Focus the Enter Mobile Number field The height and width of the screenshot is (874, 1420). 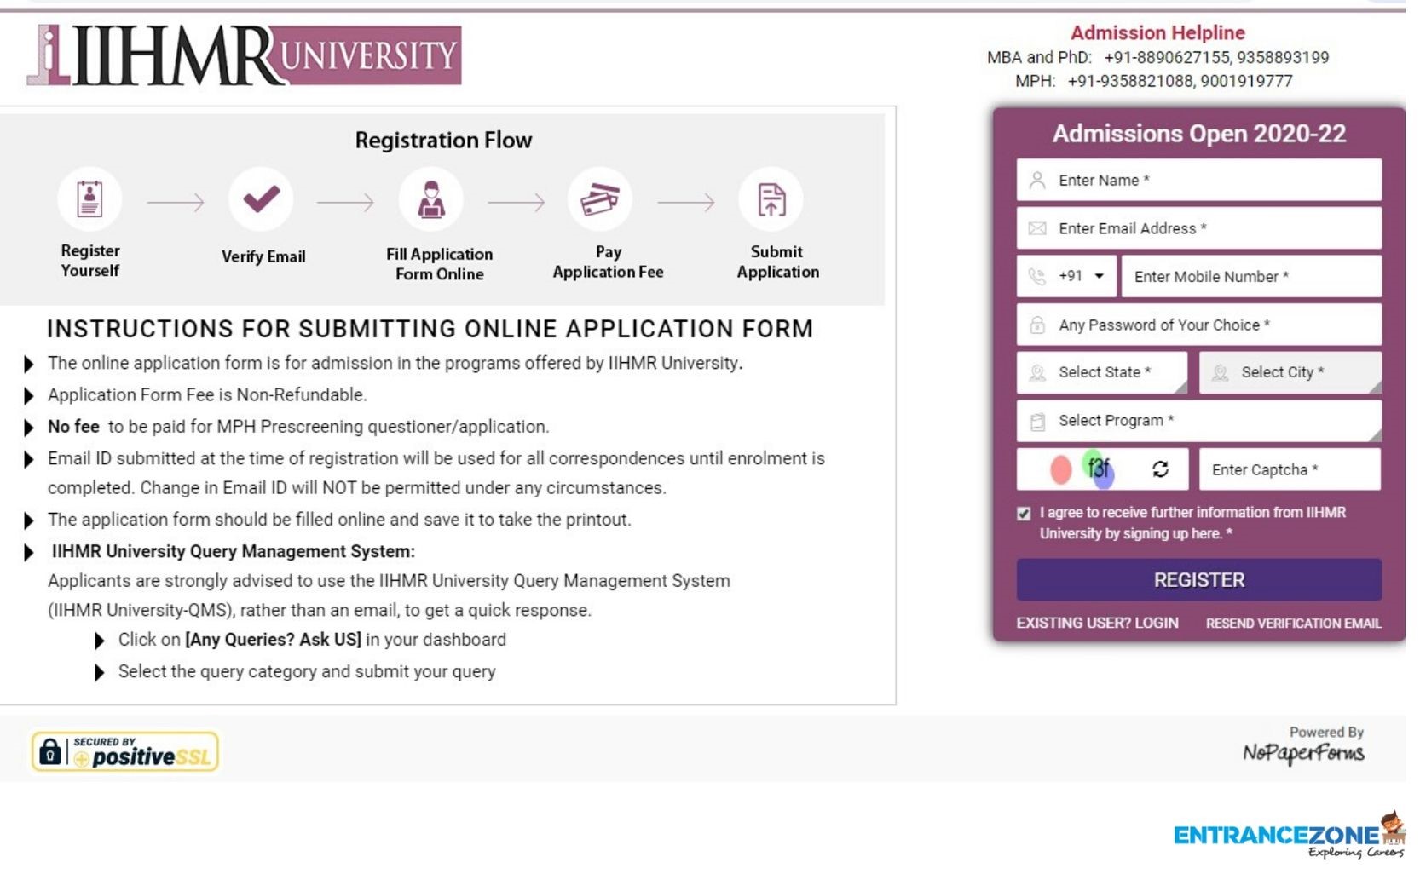point(1251,276)
